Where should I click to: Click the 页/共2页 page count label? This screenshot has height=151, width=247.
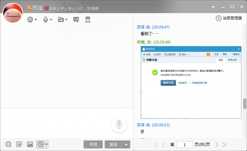pyautogui.click(x=202, y=144)
